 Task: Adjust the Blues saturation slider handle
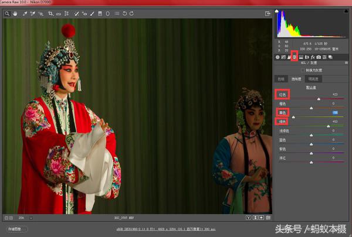point(311,144)
